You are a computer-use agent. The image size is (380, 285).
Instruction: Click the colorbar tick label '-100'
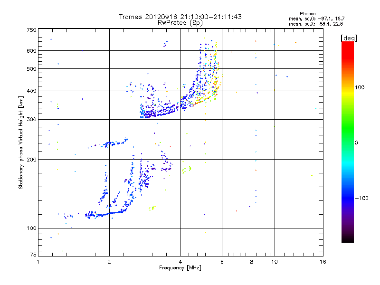pos(361,198)
